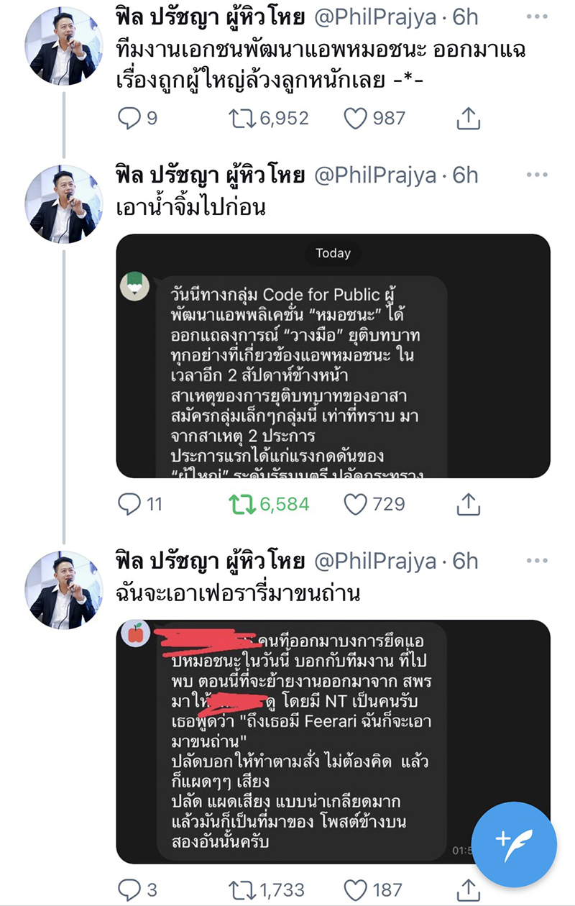Reply to the third tweet with 3 replies
Screen dimensions: 575x906
click(x=129, y=890)
